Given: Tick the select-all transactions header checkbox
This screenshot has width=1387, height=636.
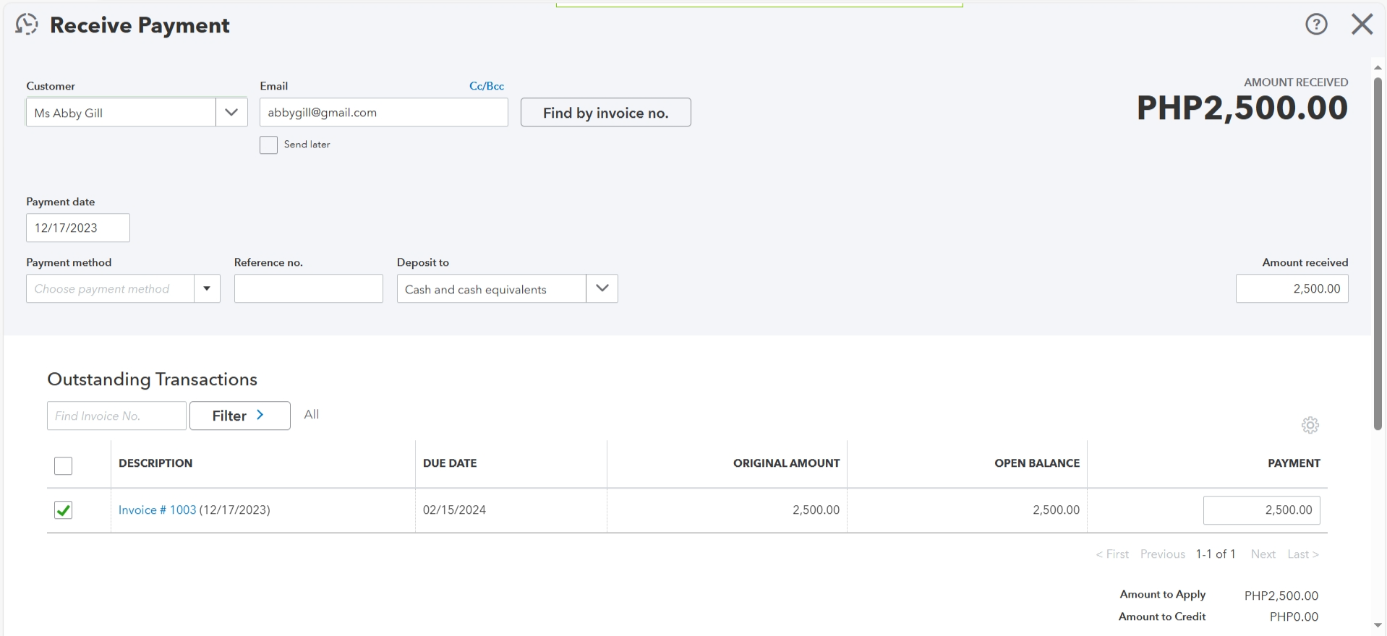Looking at the screenshot, I should click(x=64, y=465).
